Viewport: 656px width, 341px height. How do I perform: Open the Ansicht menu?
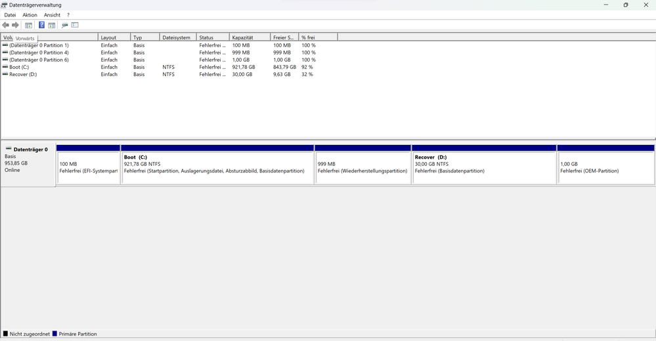click(x=52, y=15)
